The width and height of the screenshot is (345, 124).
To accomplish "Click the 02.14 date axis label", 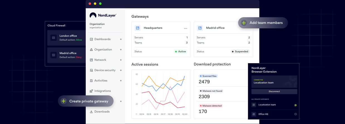I will 142,114.
